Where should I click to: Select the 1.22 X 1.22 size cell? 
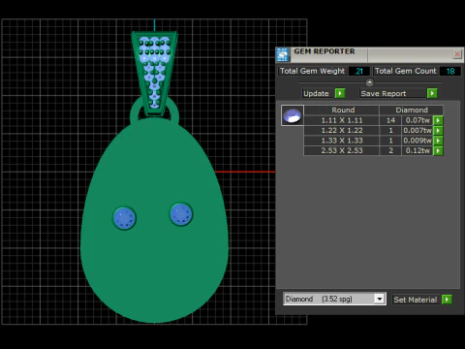click(342, 131)
